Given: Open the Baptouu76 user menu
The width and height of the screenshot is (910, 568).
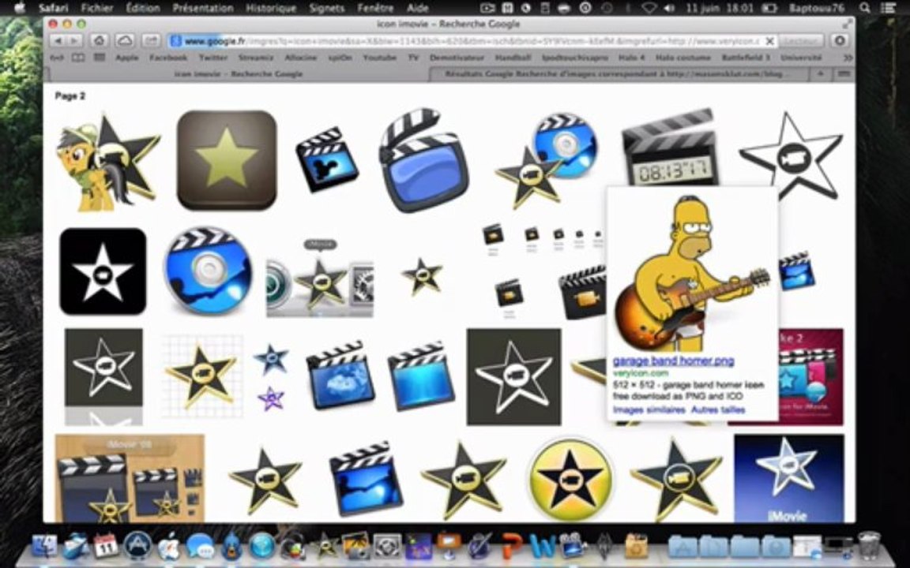Looking at the screenshot, I should pyautogui.click(x=817, y=8).
